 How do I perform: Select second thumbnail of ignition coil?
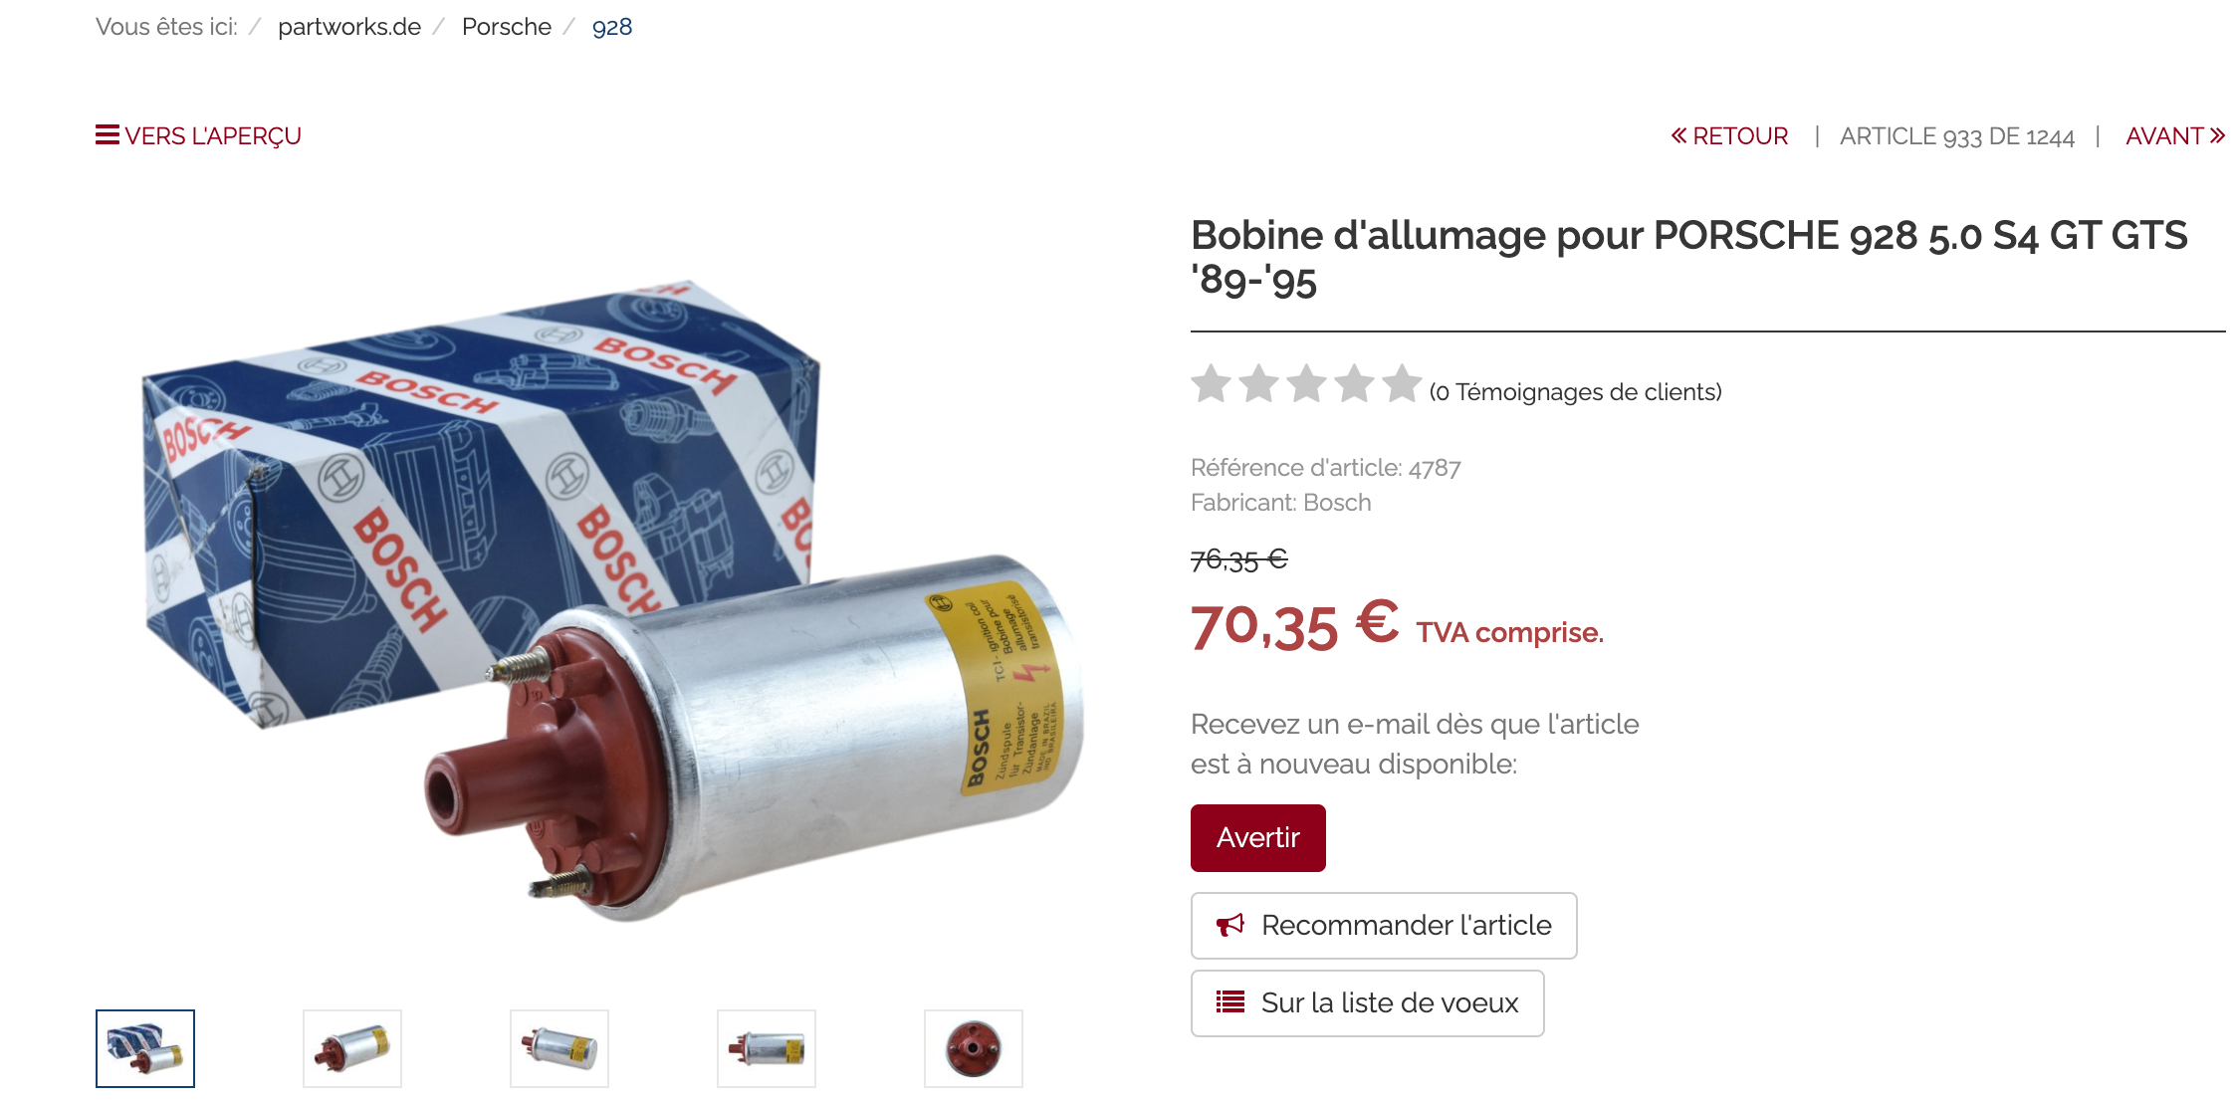coord(352,1049)
